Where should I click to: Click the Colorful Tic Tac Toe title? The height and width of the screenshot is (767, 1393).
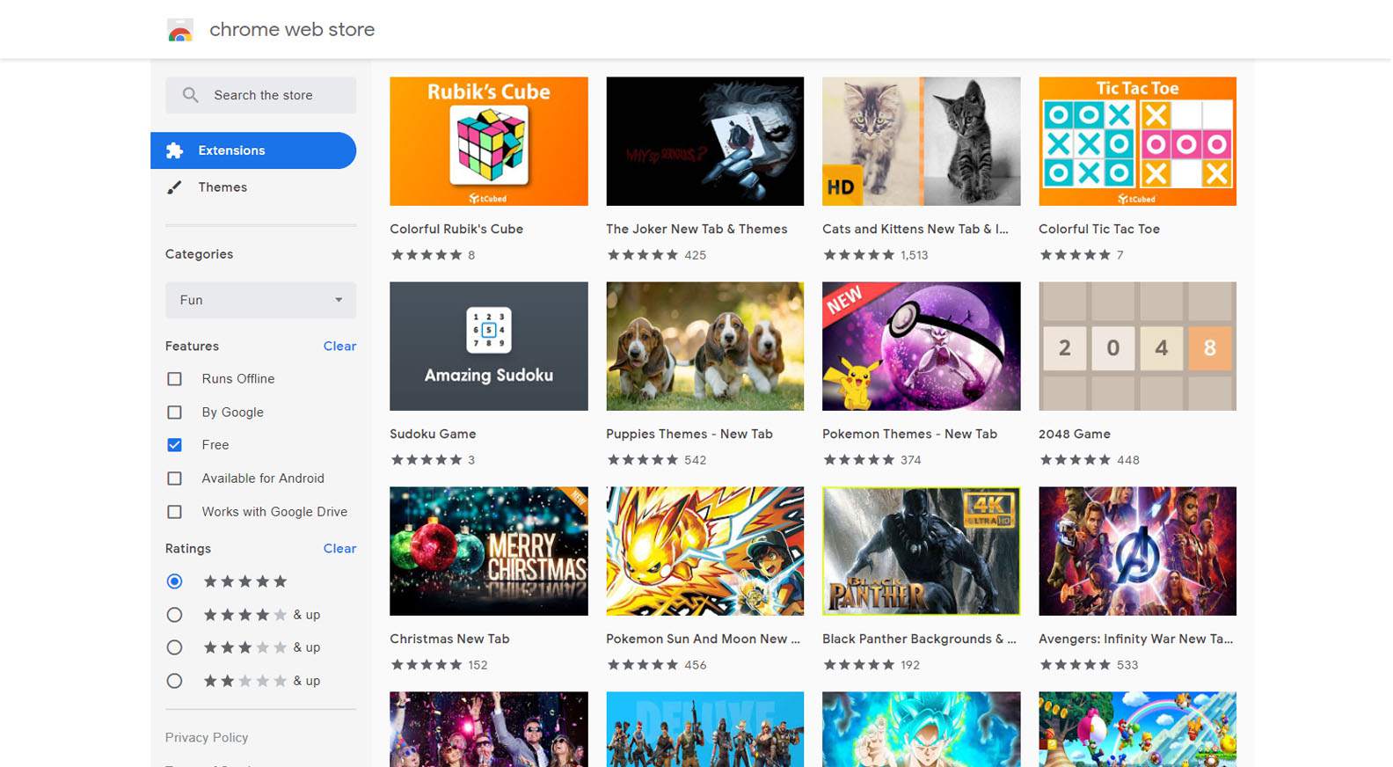click(1099, 230)
